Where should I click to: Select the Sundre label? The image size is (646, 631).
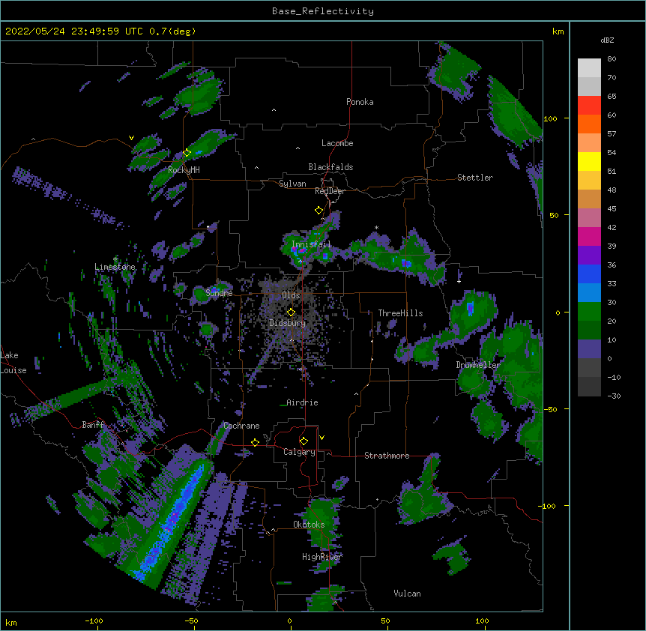coord(219,293)
